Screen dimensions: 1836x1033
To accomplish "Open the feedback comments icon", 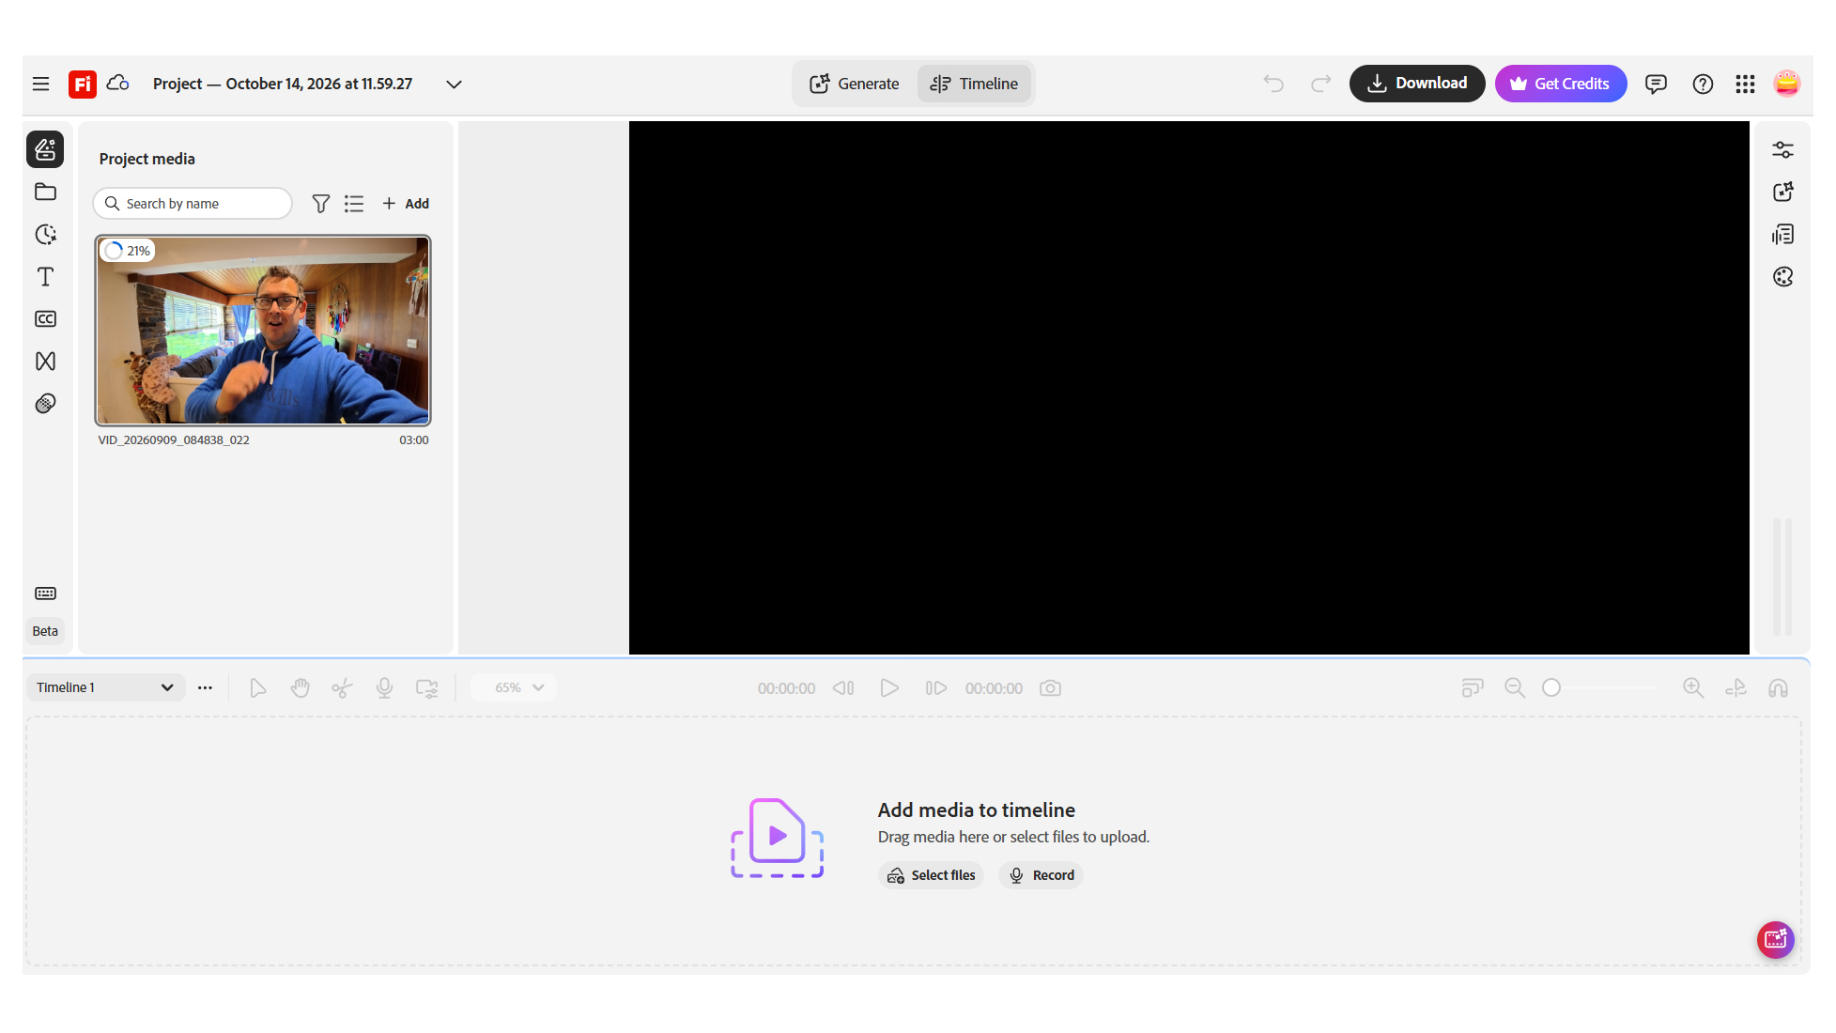I will [1656, 84].
